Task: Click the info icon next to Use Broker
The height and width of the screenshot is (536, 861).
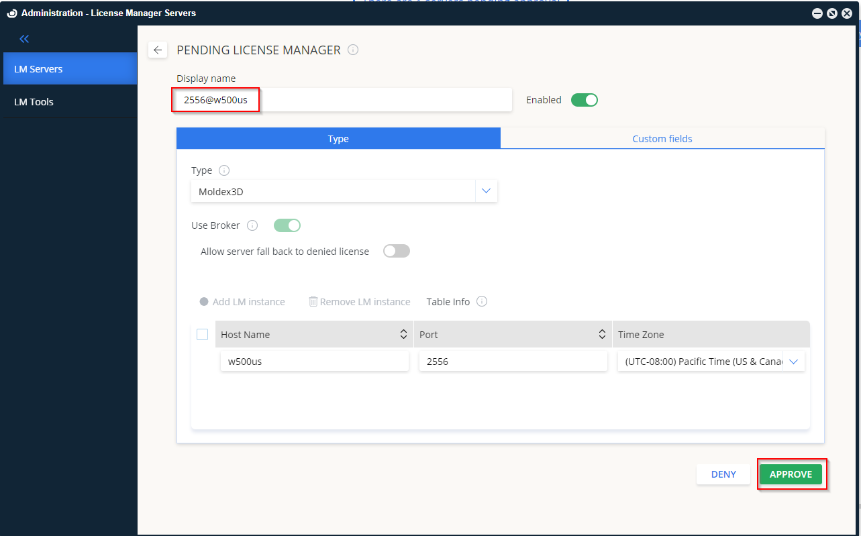Action: [252, 225]
